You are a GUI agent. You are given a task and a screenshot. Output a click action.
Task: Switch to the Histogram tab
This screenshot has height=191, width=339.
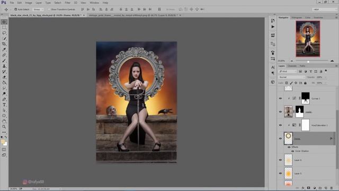click(x=297, y=18)
